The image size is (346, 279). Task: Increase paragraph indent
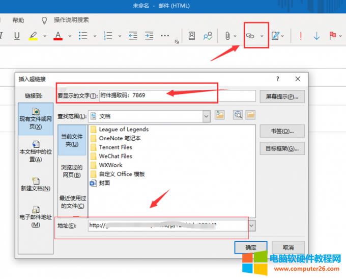tap(149, 36)
